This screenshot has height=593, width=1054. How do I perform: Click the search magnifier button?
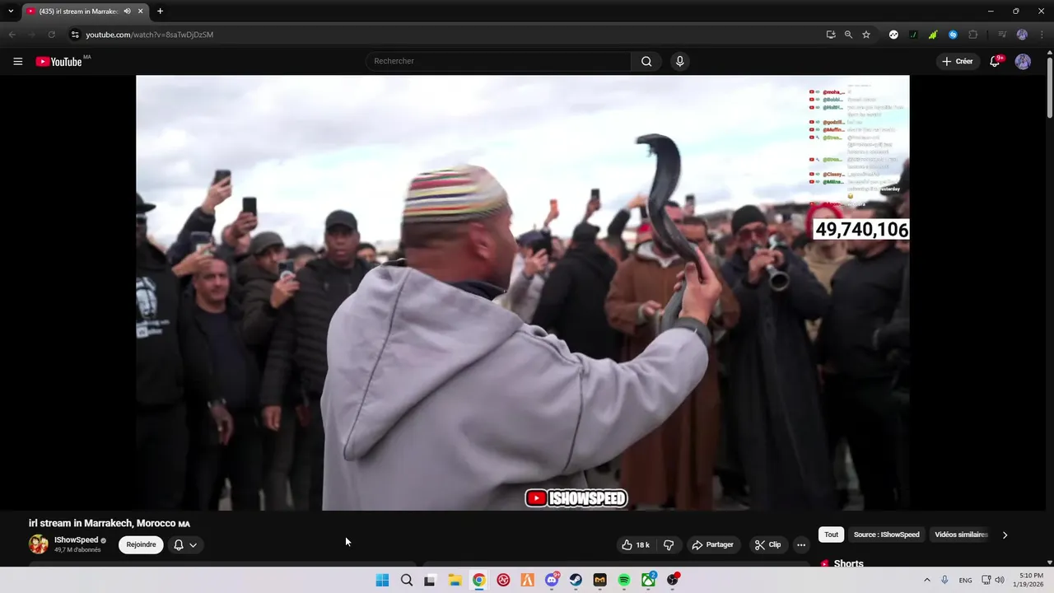coord(646,62)
